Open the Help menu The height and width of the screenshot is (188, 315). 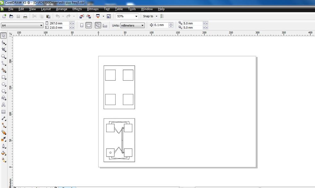click(161, 9)
